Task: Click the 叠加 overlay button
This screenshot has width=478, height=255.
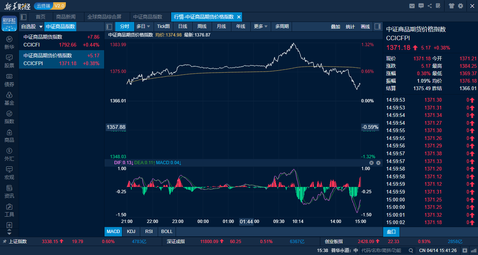Action: point(335,26)
